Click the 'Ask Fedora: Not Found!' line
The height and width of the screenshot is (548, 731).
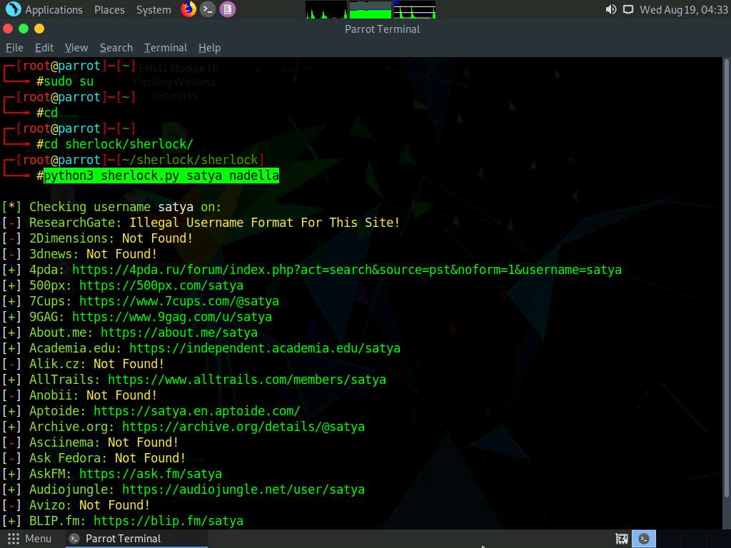point(94,458)
